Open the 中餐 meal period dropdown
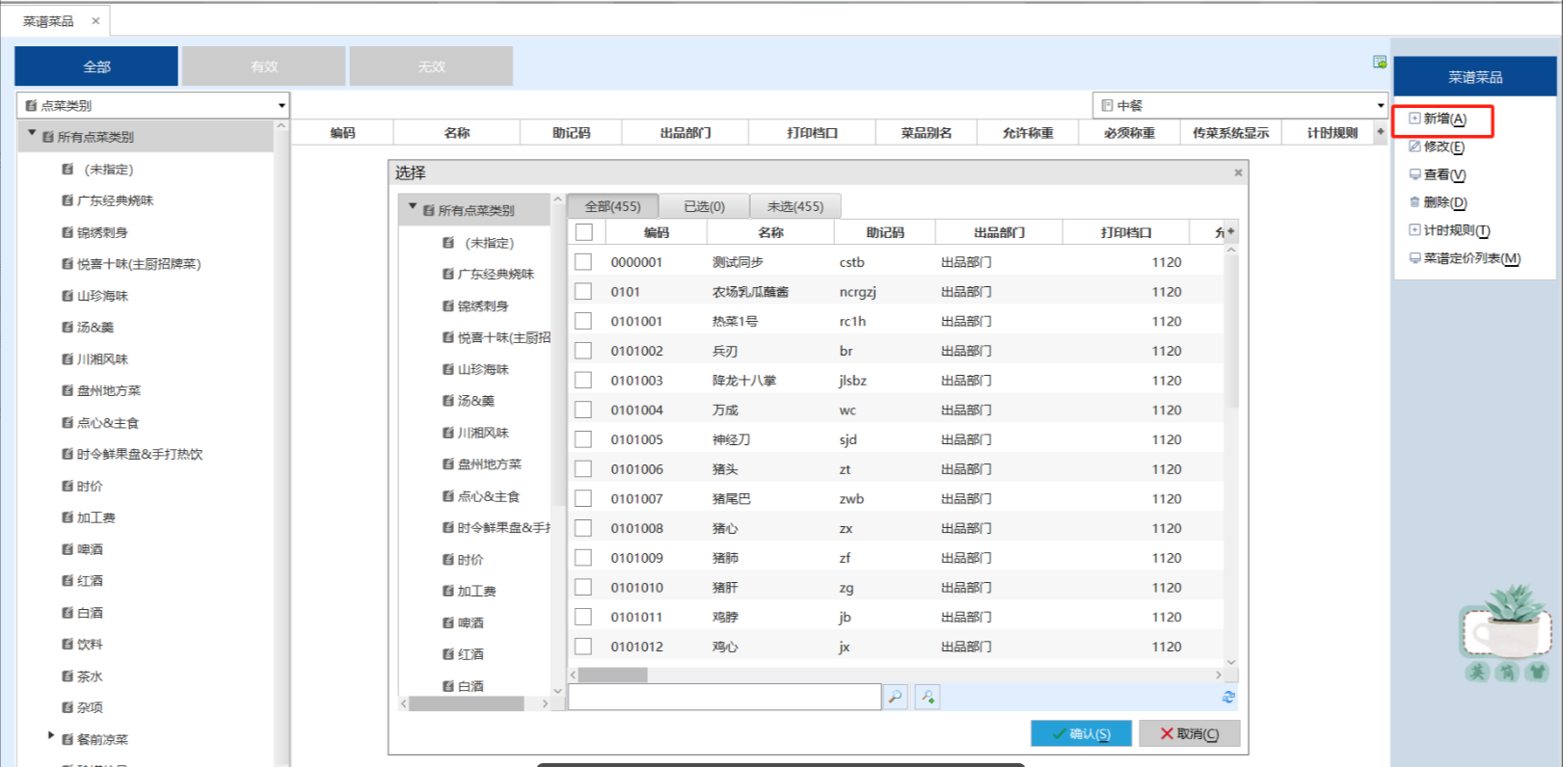The height and width of the screenshot is (767, 1563). (x=1380, y=105)
